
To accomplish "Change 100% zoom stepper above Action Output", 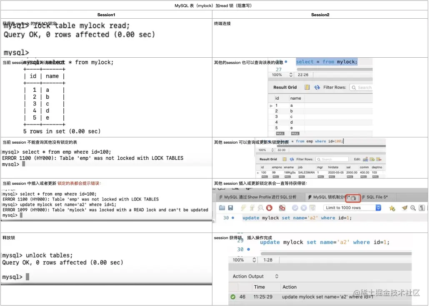I will pos(254,260).
